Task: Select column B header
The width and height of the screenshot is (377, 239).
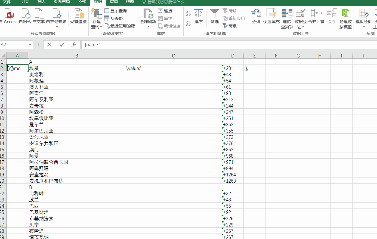Action: [x=77, y=56]
